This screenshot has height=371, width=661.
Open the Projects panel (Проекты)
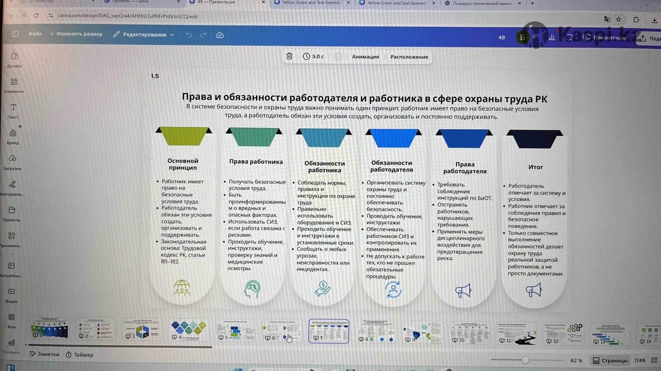click(x=12, y=213)
